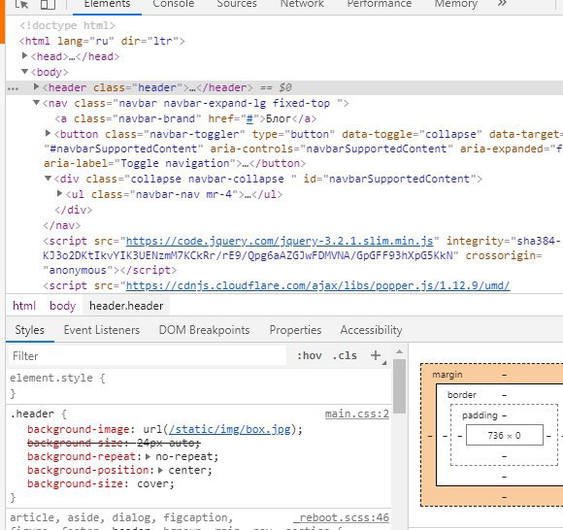
Task: Edit the background-image property name
Action: click(x=79, y=429)
